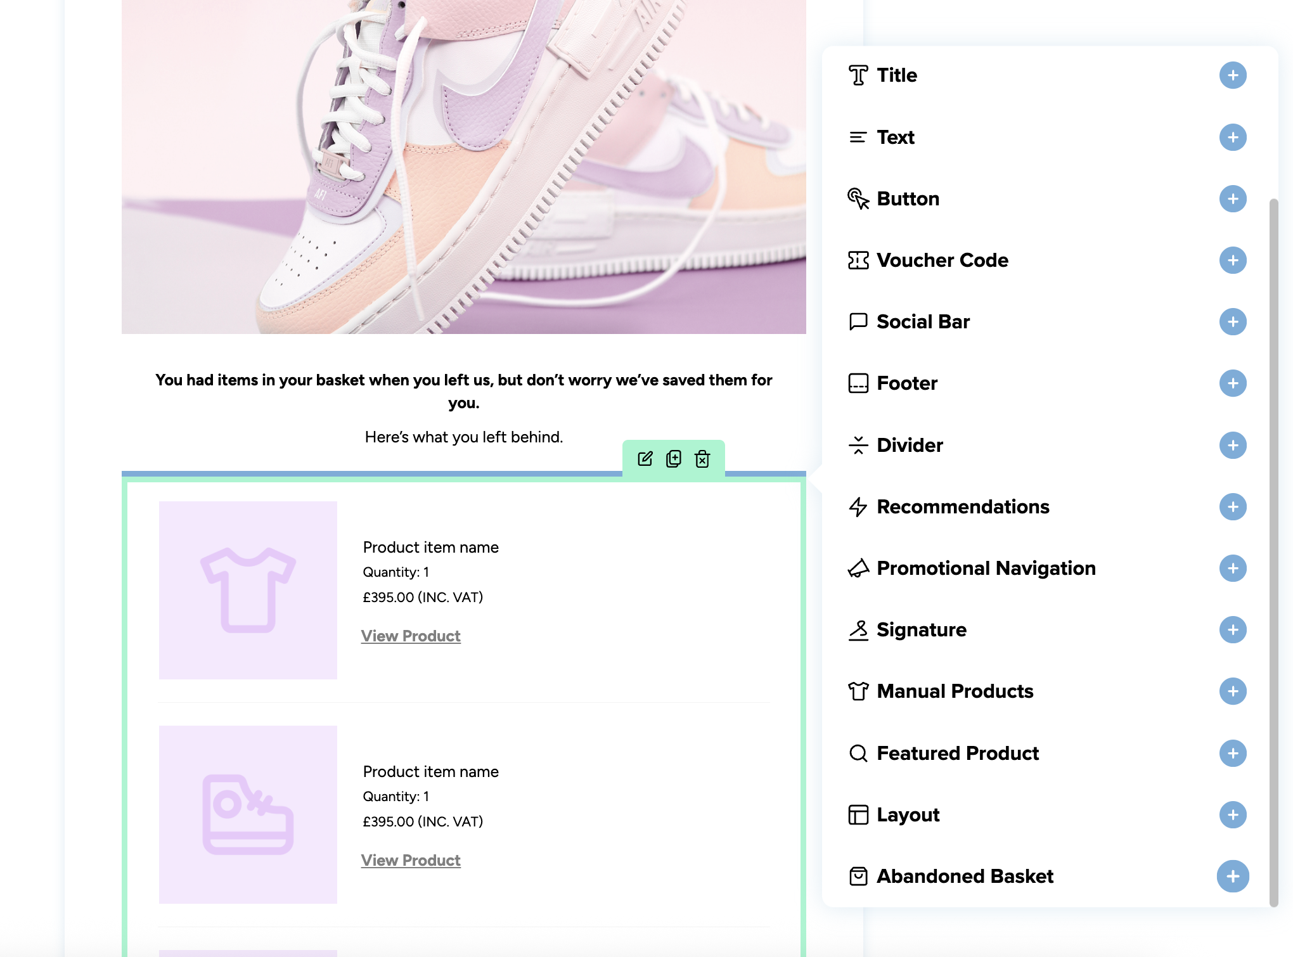Add a Title block with its plus button

1233,75
